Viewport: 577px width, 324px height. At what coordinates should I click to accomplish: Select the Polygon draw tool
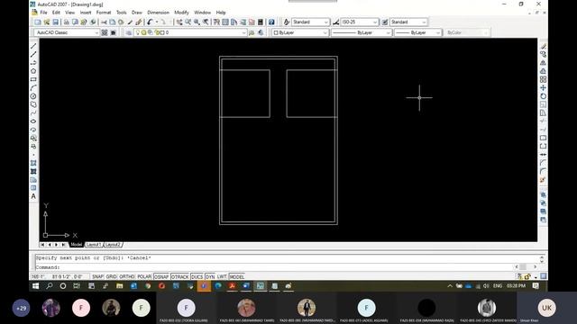point(33,71)
